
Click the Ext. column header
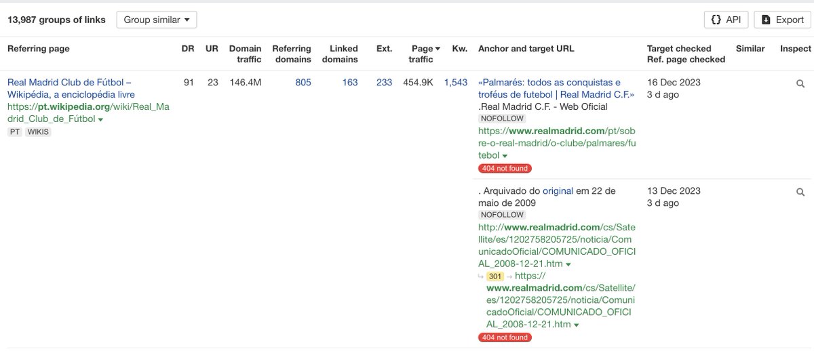coord(384,49)
